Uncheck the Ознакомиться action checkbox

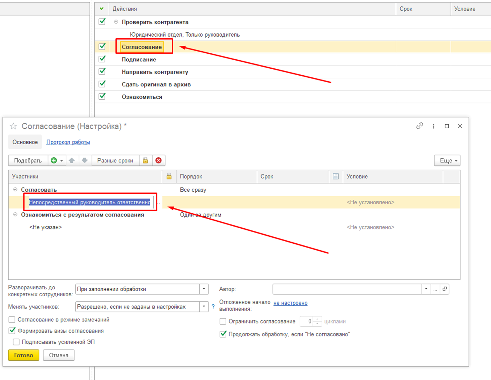[102, 96]
